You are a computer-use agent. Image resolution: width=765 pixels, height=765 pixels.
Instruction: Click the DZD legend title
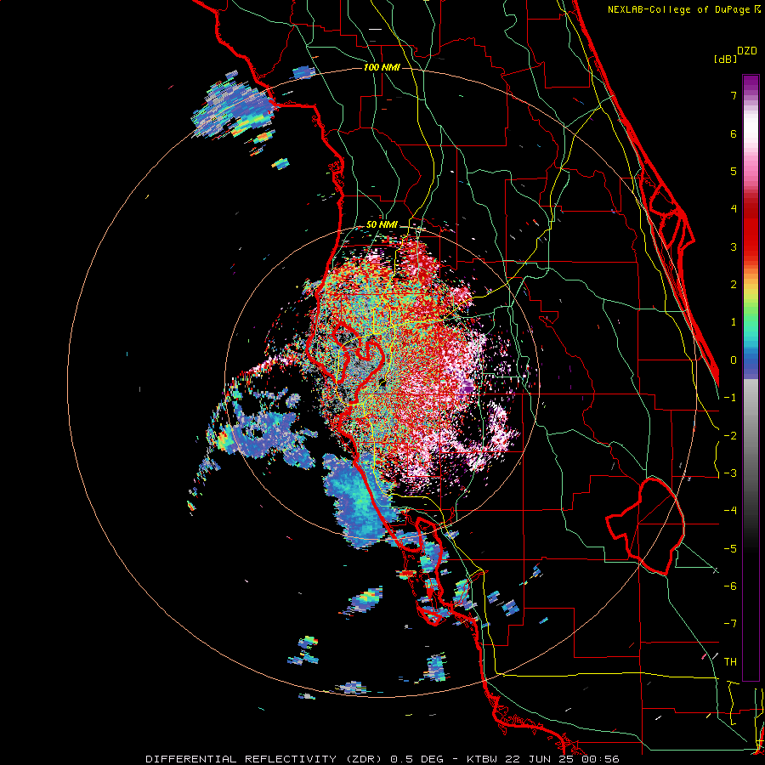coord(747,51)
